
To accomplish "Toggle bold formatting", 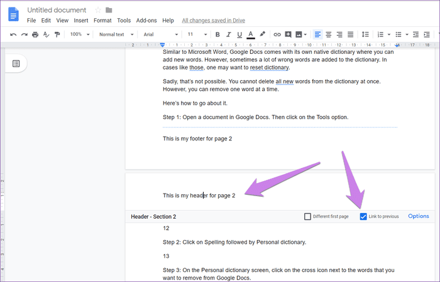I will coord(217,34).
